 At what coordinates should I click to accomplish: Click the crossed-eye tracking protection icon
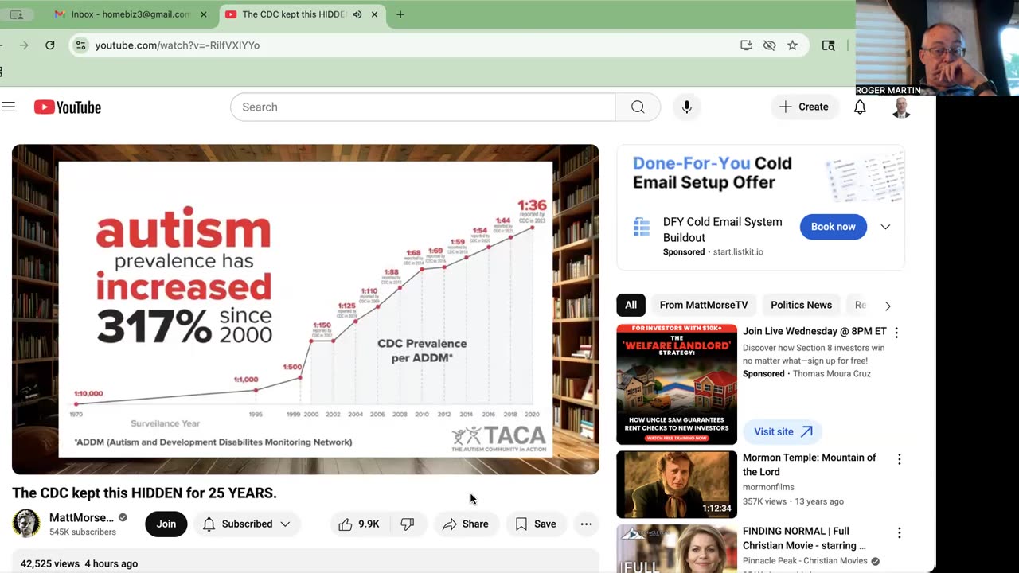click(769, 45)
